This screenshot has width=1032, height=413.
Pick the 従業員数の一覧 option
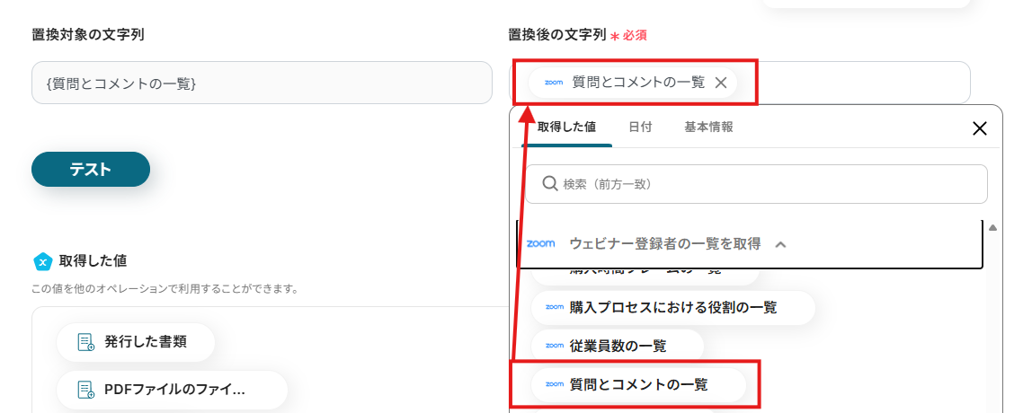[618, 346]
